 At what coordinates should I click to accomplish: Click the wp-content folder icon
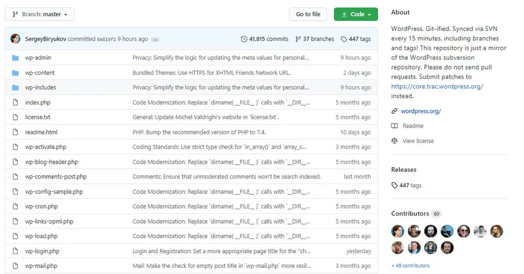coord(15,73)
